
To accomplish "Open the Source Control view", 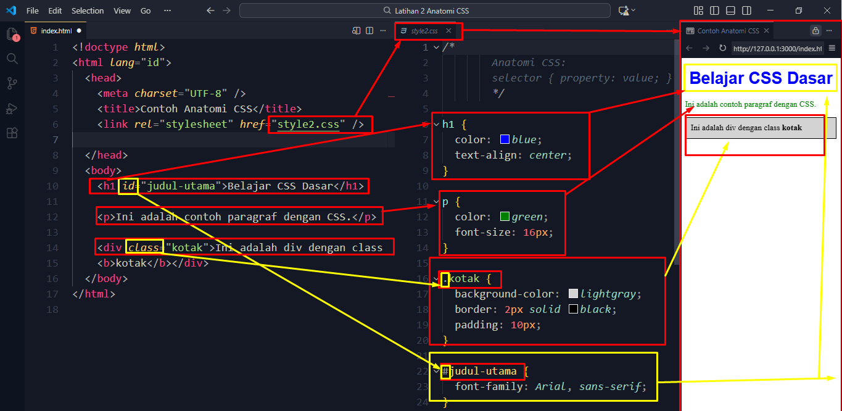I will point(12,83).
